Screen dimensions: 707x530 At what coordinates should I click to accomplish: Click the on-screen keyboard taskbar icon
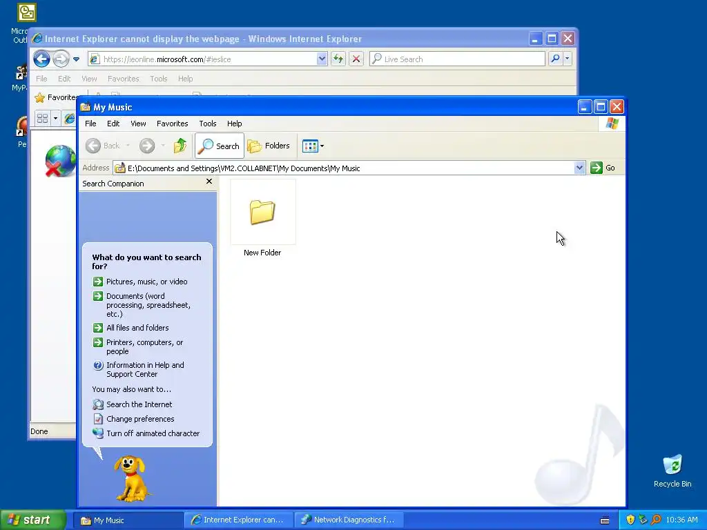coord(605,520)
